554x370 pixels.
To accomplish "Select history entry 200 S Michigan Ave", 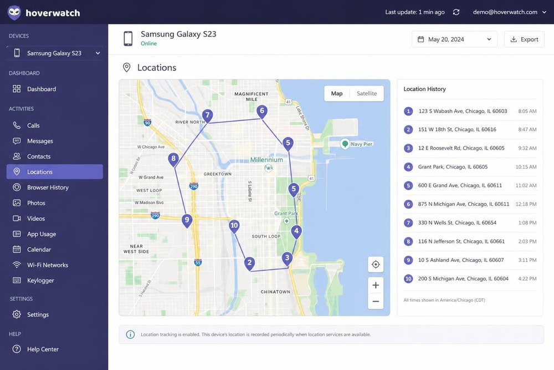I will (470, 278).
